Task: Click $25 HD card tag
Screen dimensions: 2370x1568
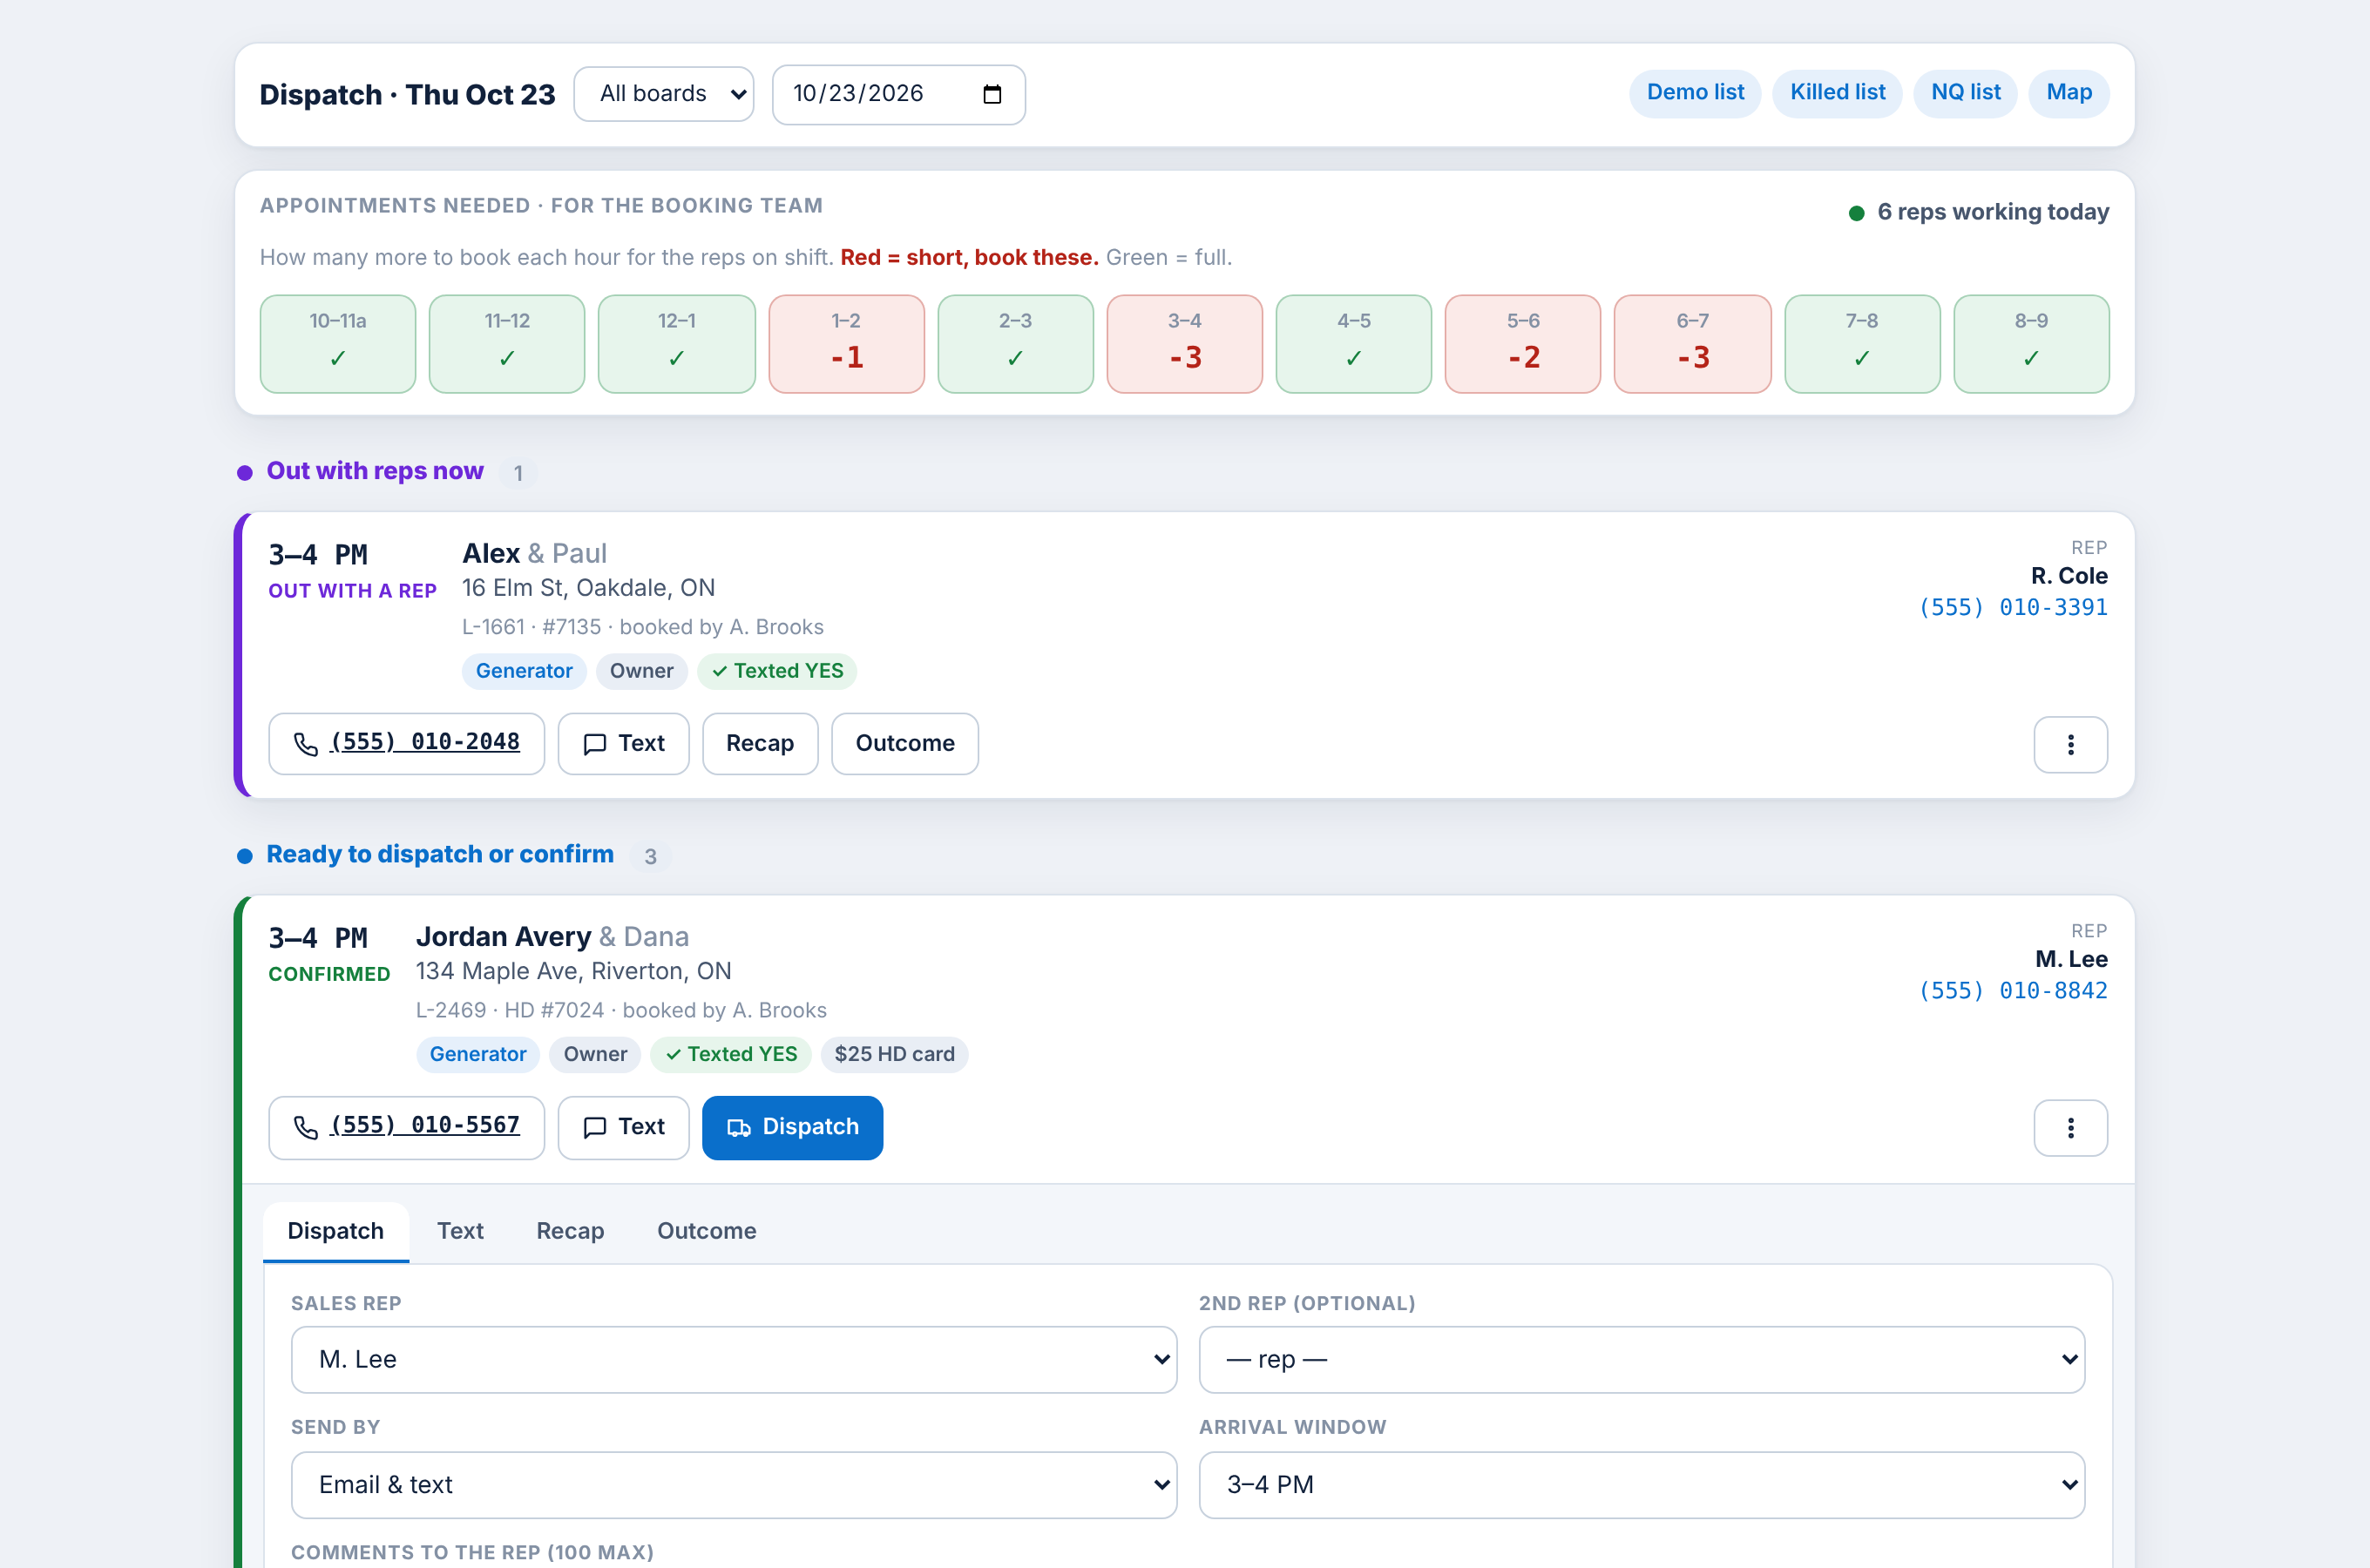Action: tap(894, 1054)
